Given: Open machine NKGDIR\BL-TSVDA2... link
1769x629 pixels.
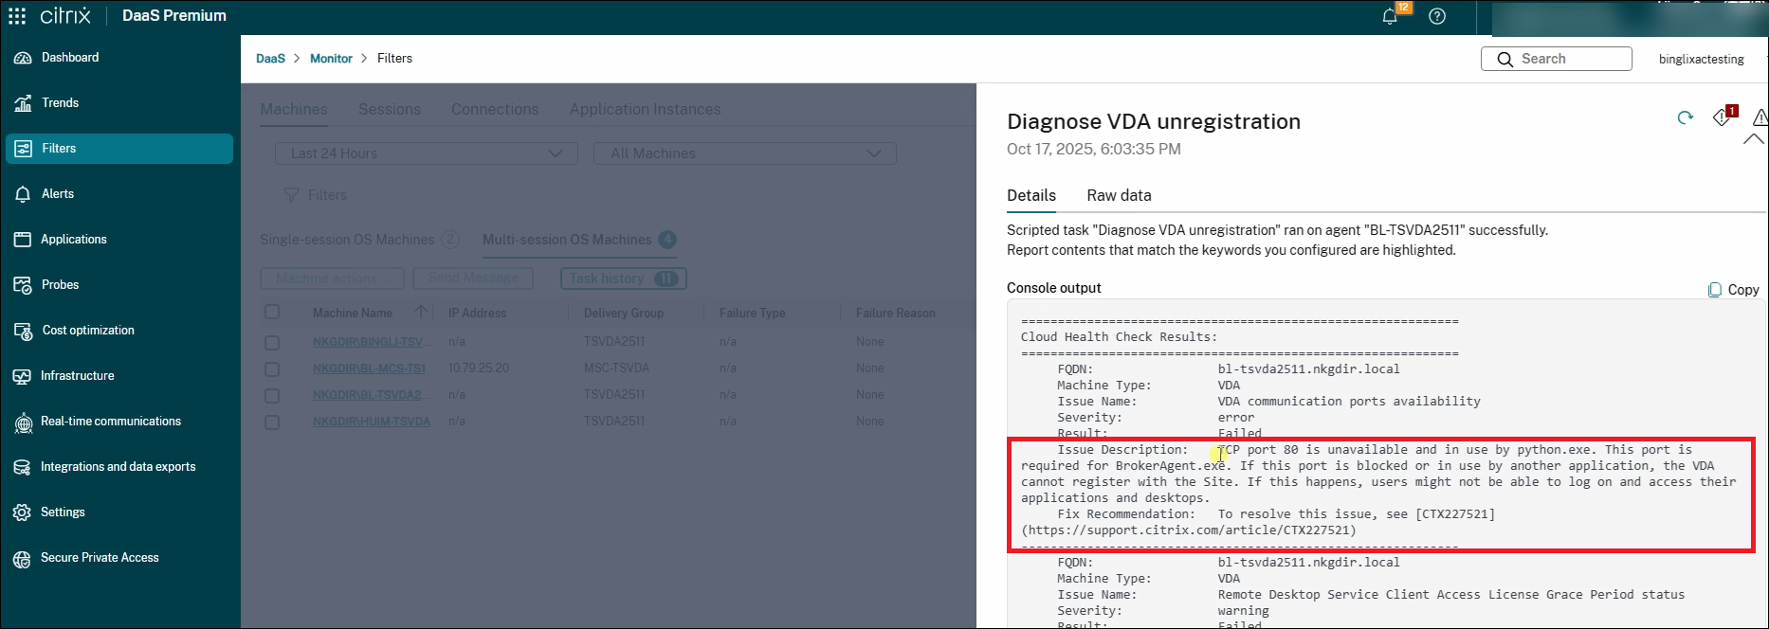Looking at the screenshot, I should point(370,395).
